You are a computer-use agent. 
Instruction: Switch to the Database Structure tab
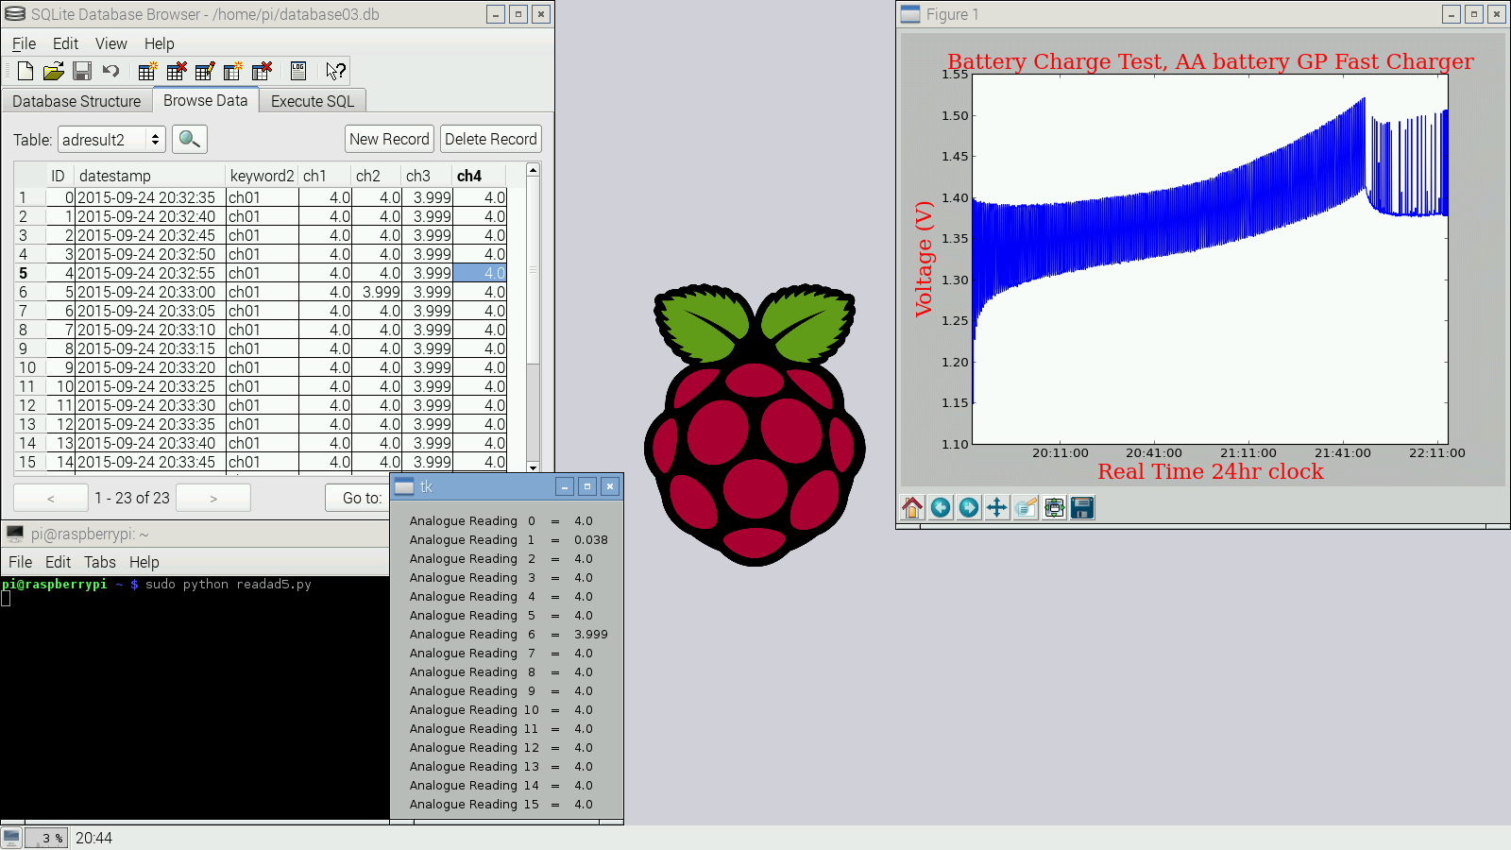coord(76,100)
